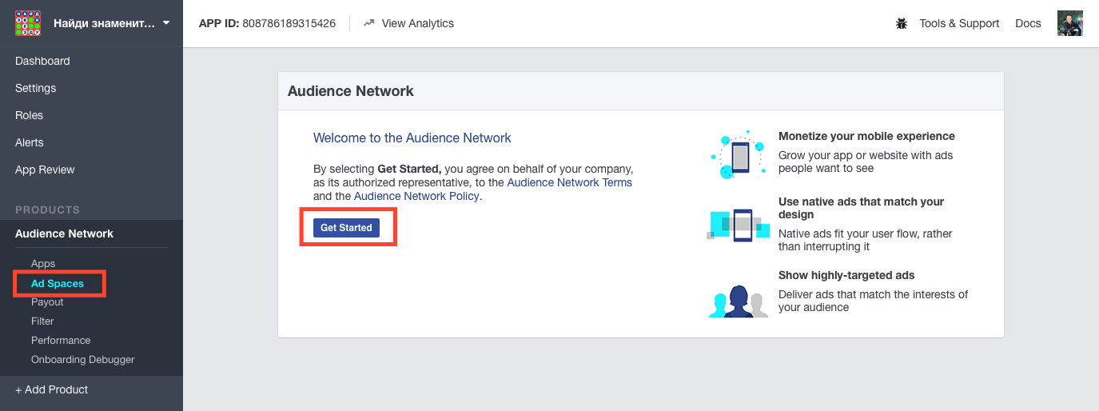Screen dimensions: 1099x411
Task: Open the app switcher dropdown arrow
Action: click(166, 23)
